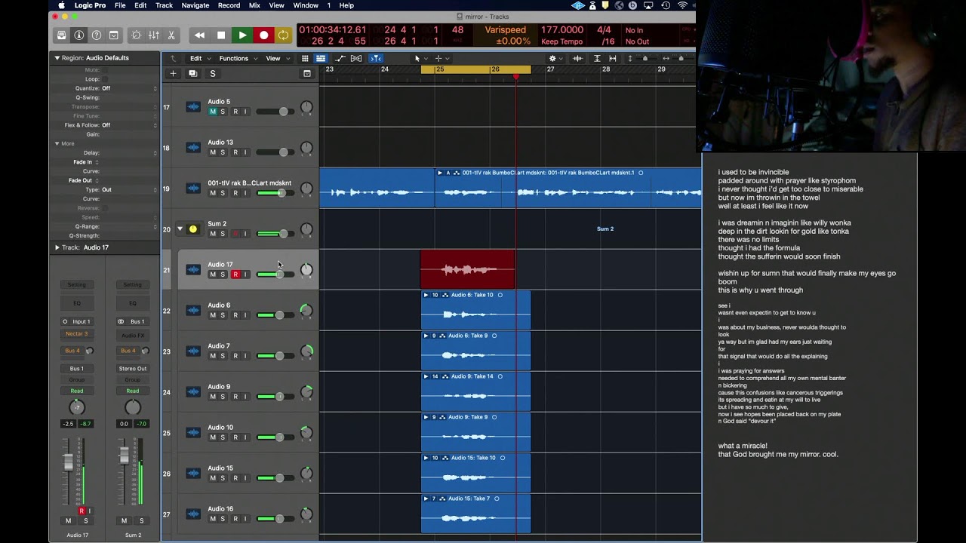
Task: Toggle the Show Automation button
Action: [x=340, y=58]
